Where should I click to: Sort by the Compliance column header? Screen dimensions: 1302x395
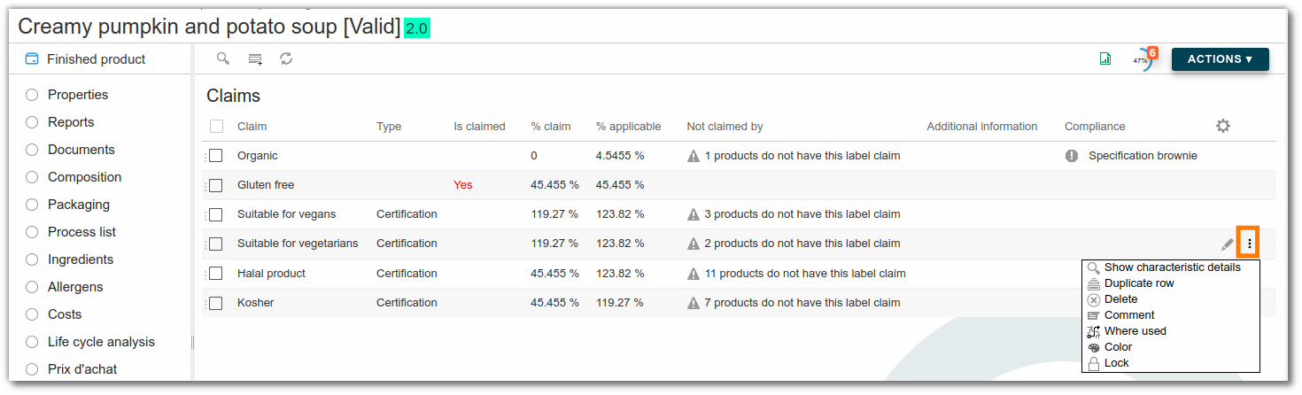1095,127
